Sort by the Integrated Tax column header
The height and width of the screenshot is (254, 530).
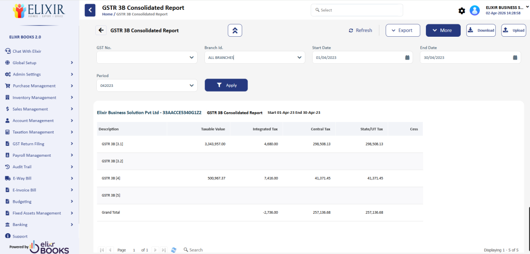(x=256, y=129)
